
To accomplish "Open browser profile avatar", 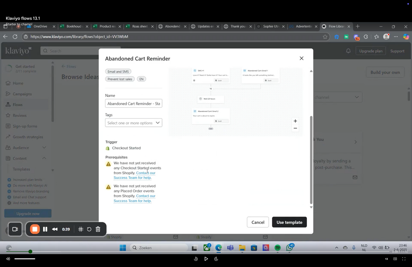I will tap(386, 36).
